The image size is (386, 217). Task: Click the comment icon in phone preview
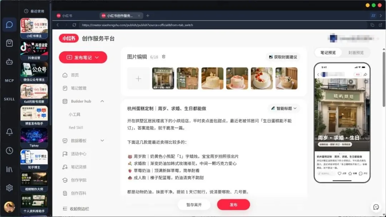(361, 173)
